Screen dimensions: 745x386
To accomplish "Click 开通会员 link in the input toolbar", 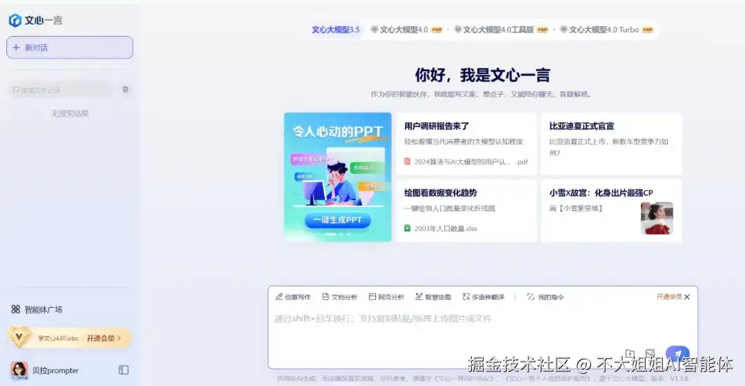I will (669, 297).
